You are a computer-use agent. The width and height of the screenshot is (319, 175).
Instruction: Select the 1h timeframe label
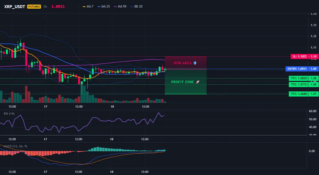(x=45, y=6)
